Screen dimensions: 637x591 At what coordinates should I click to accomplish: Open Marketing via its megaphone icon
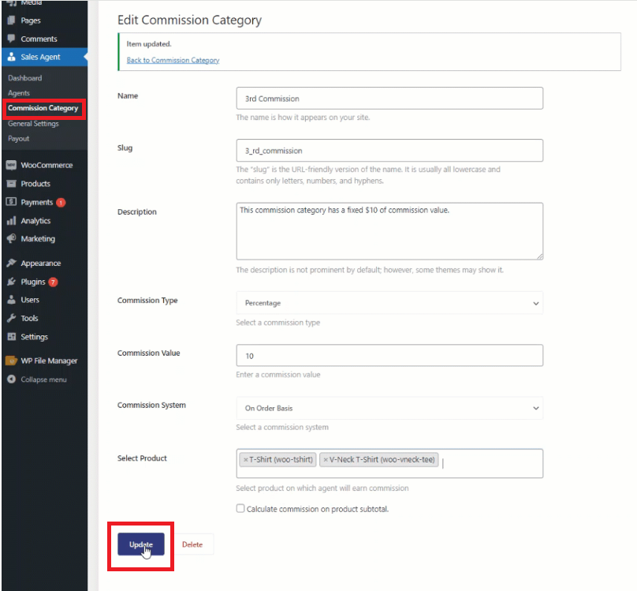click(x=11, y=239)
